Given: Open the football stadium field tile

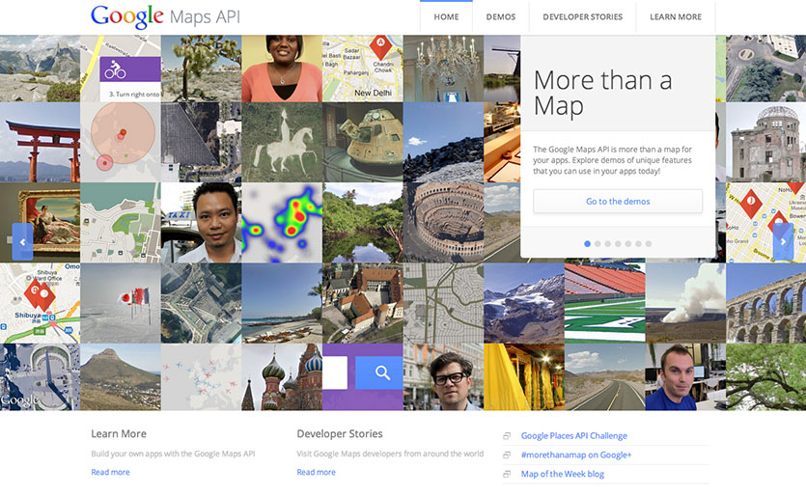Looking at the screenshot, I should point(604,303).
